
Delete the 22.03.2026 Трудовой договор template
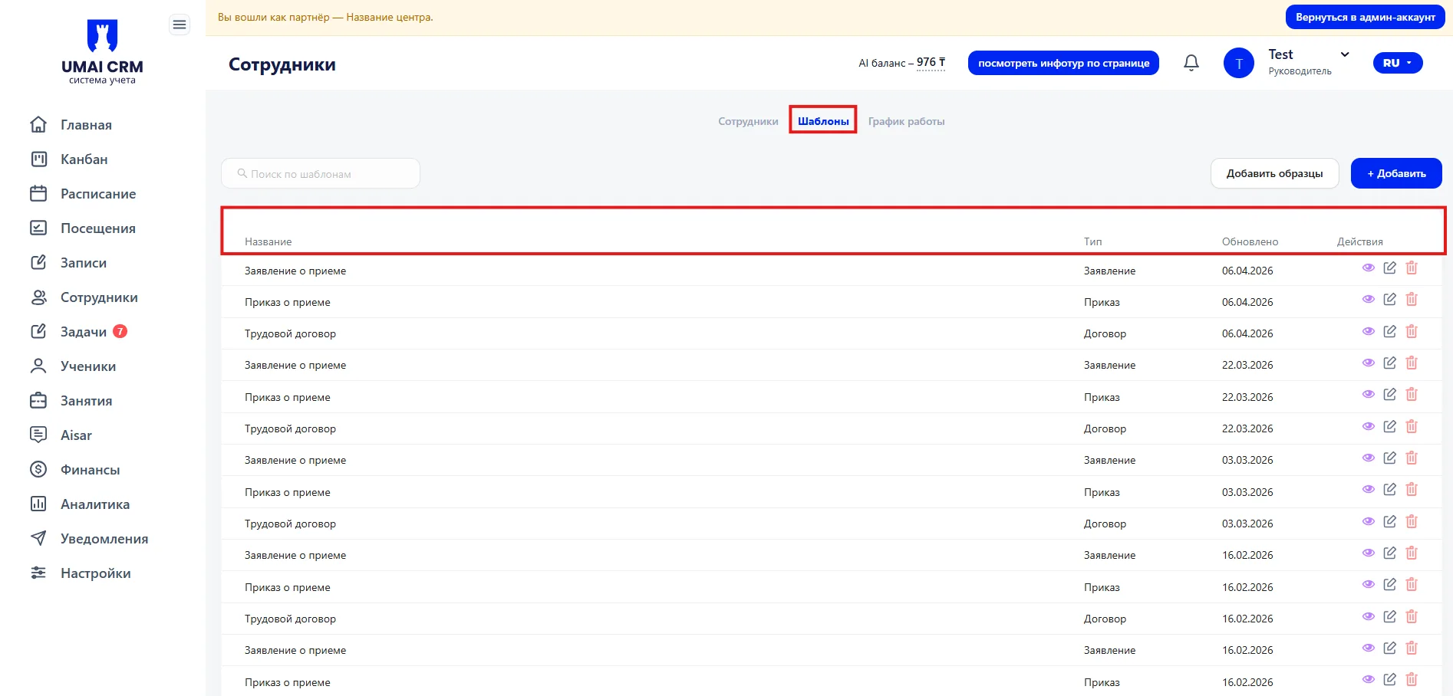click(1412, 426)
